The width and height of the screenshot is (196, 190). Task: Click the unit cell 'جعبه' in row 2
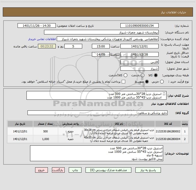(71, 139)
